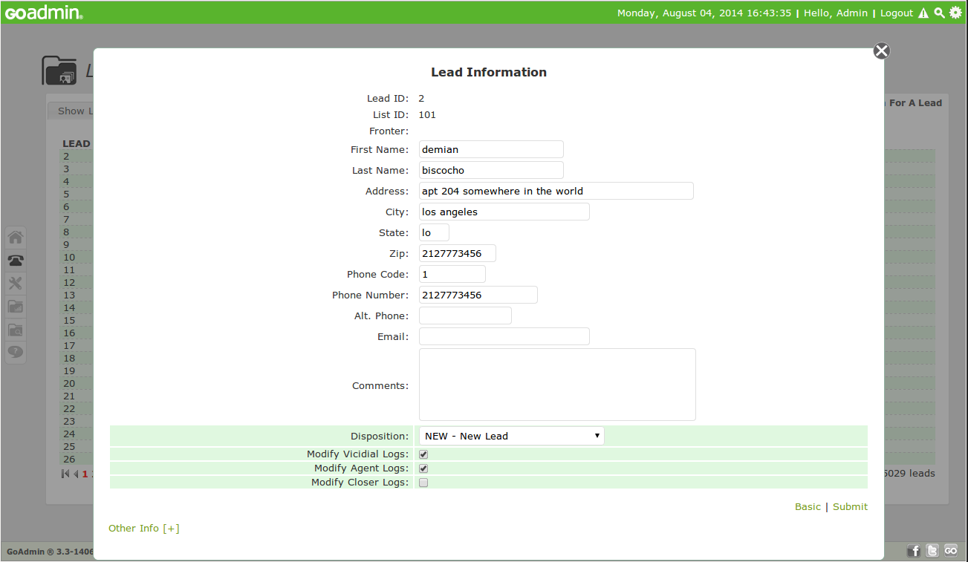Click Hello, Admin in header
The image size is (968, 562).
836,13
